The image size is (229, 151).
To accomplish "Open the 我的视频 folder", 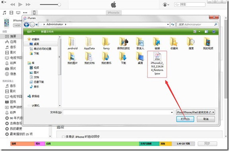I will 208,43.
